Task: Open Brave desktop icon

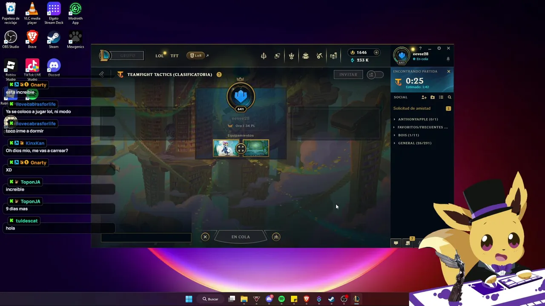Action: (32, 40)
